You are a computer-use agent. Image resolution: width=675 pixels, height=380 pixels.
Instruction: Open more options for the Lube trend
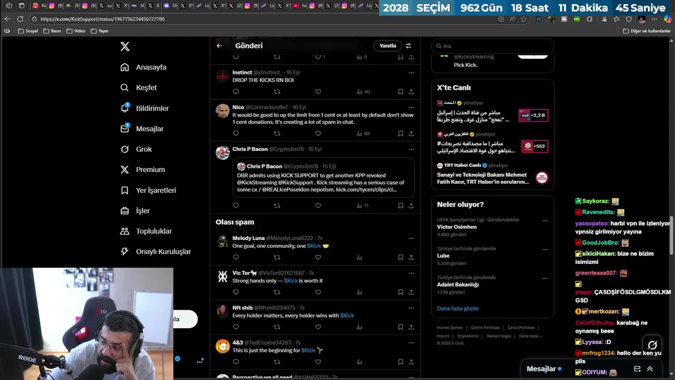coord(545,250)
